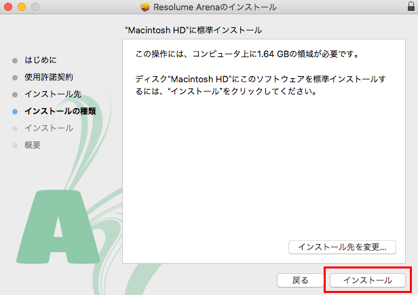Viewport: 418px width, 295px height.
Task: Open インストール先を変更... options
Action: point(342,247)
